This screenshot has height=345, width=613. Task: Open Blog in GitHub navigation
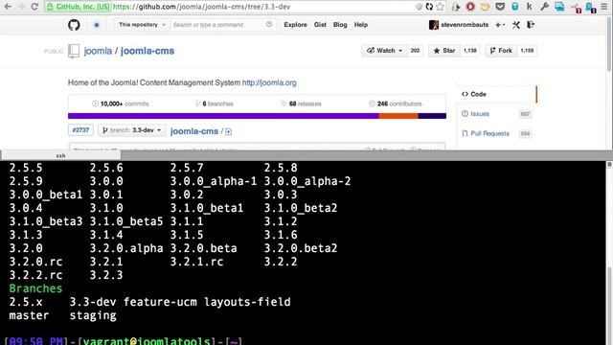point(340,25)
